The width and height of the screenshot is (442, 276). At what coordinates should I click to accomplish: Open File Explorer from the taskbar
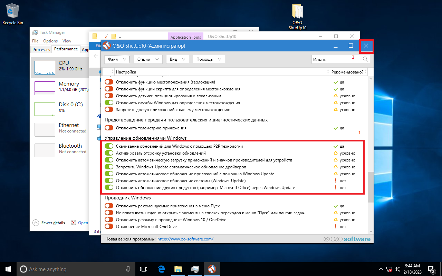[178, 269]
